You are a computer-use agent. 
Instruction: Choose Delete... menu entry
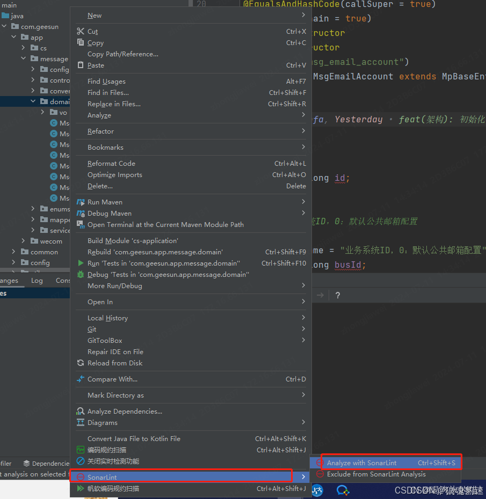tap(191, 186)
